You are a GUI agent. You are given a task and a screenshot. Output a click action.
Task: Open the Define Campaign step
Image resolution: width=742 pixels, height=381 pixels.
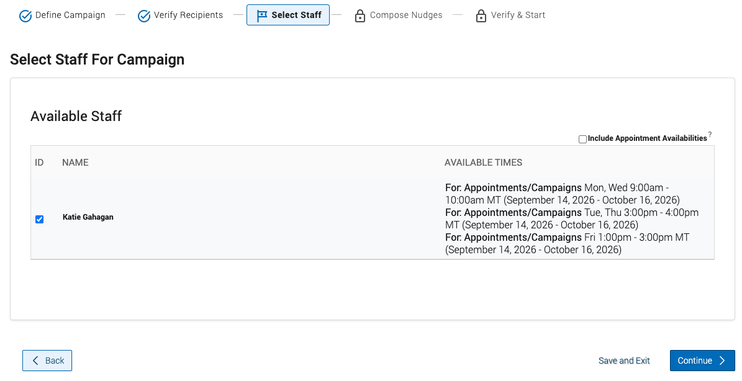click(71, 15)
